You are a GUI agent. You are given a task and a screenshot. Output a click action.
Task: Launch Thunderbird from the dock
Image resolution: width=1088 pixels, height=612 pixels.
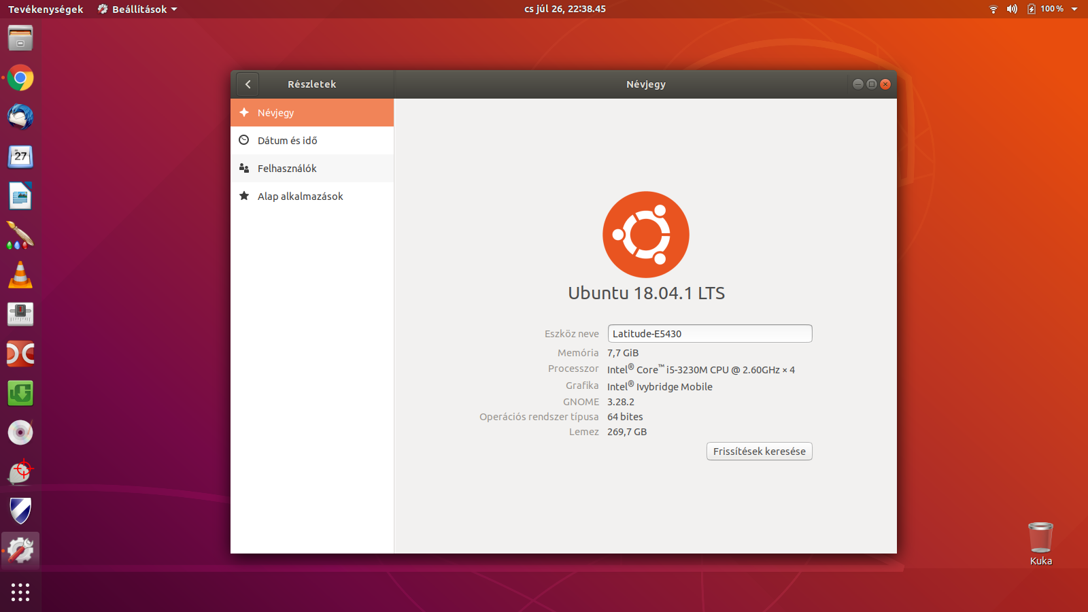pyautogui.click(x=20, y=117)
